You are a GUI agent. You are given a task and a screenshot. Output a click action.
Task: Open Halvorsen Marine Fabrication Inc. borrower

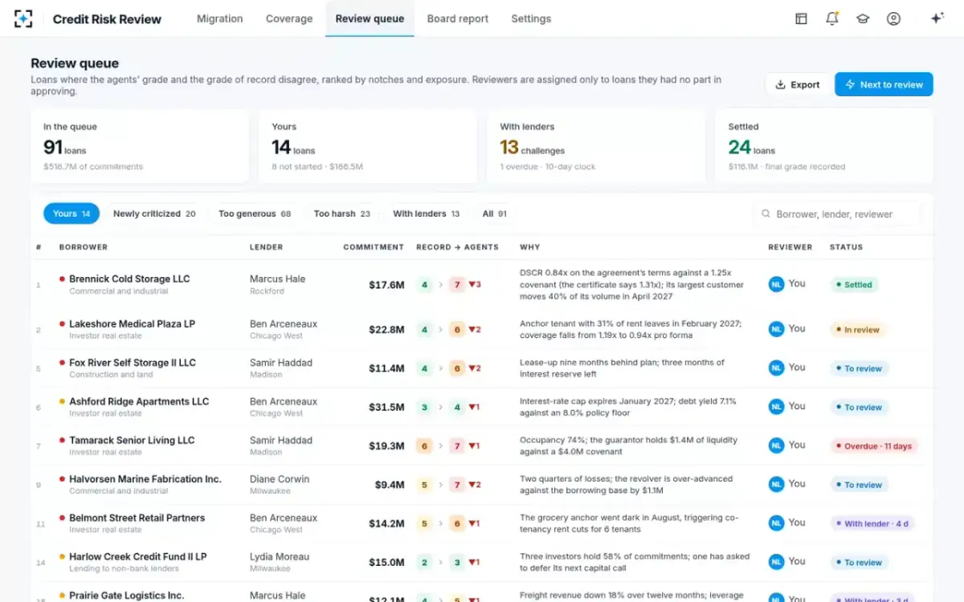click(145, 479)
